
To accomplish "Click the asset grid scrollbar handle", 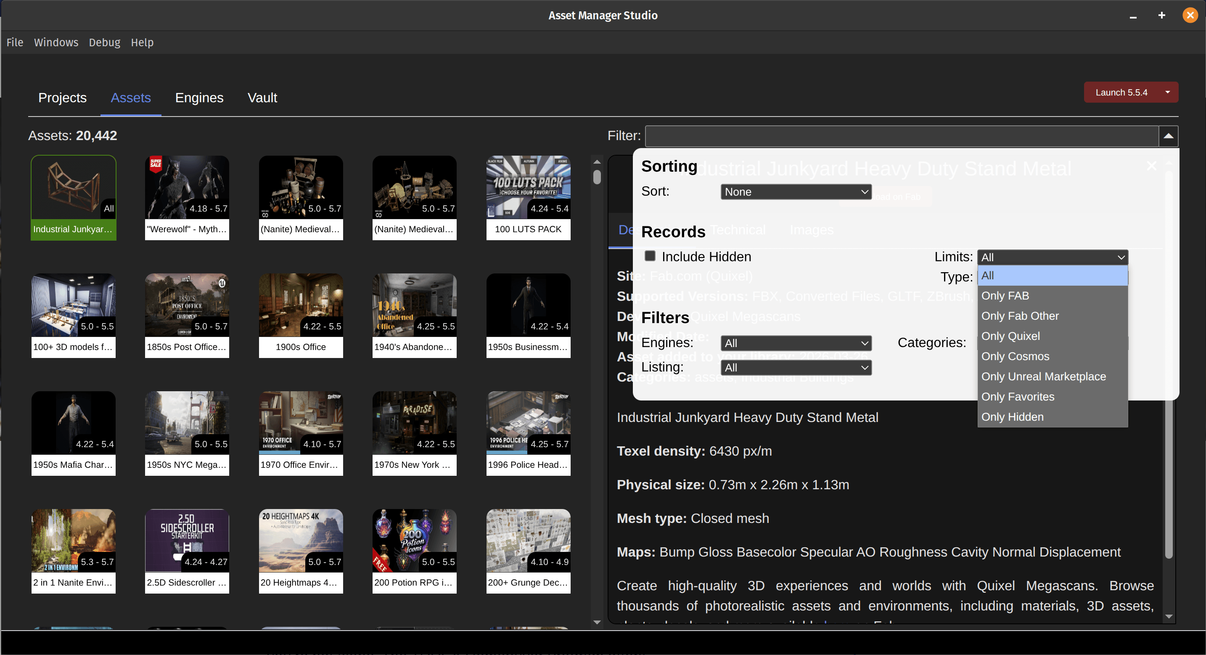I will 597,177.
